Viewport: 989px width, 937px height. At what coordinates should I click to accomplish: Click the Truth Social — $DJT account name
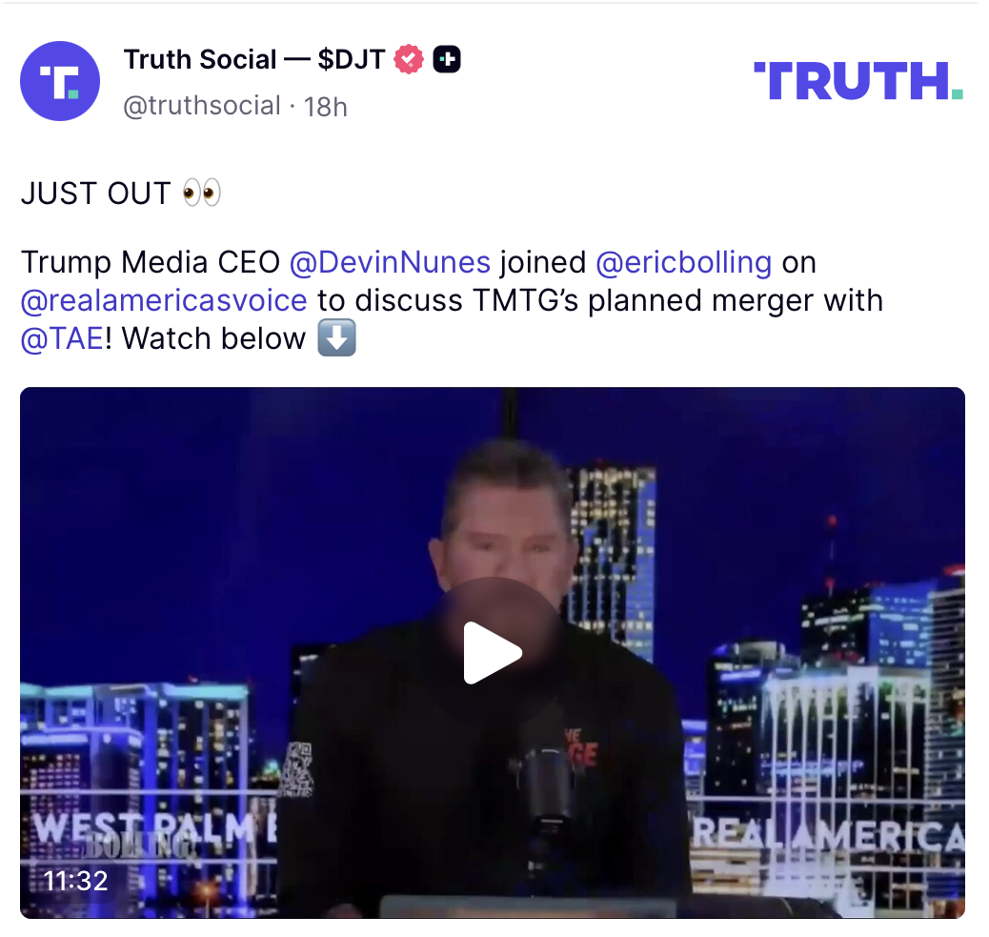pos(254,59)
